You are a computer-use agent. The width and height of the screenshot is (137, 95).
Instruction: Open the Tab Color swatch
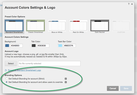(34, 46)
